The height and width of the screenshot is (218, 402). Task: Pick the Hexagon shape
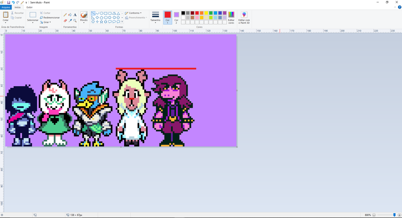[105, 17]
